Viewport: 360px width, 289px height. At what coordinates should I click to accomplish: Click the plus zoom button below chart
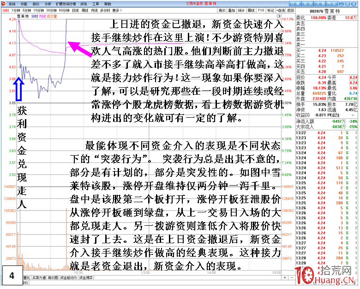click(x=285, y=278)
